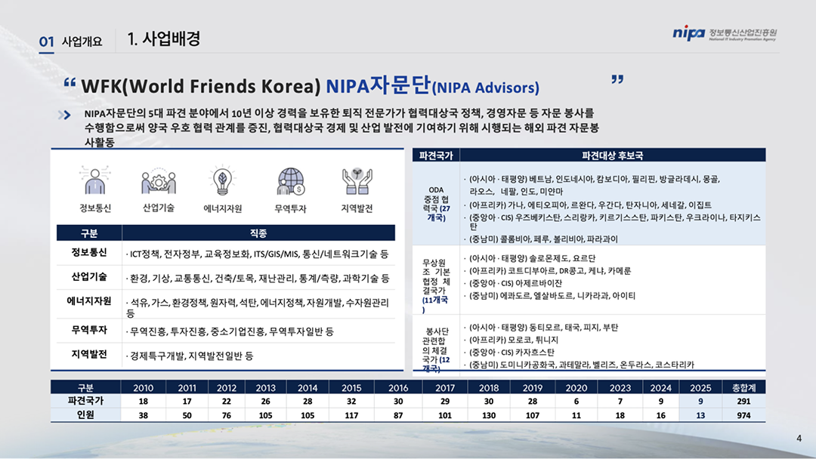Click the 무역투자 globe and coin icon

coord(291,181)
